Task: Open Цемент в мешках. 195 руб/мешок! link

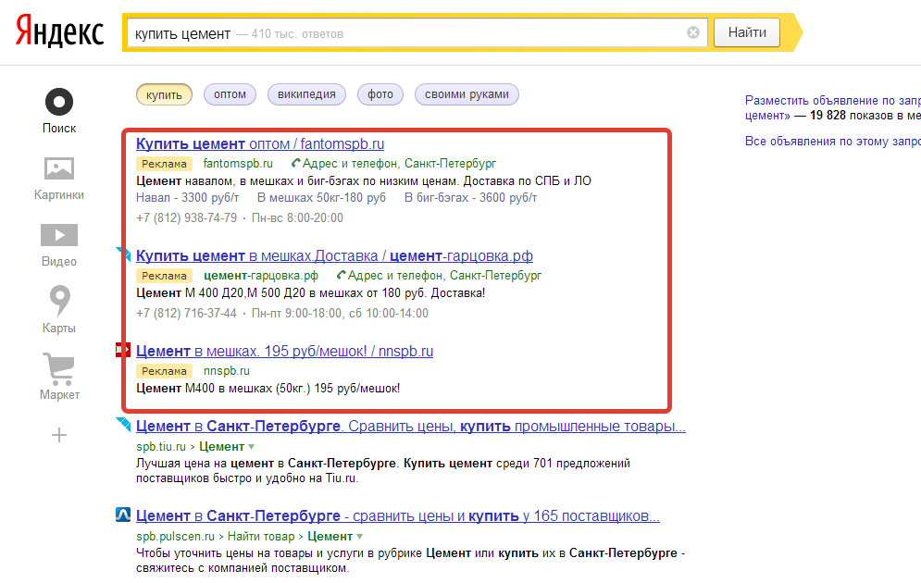Action: pos(284,351)
